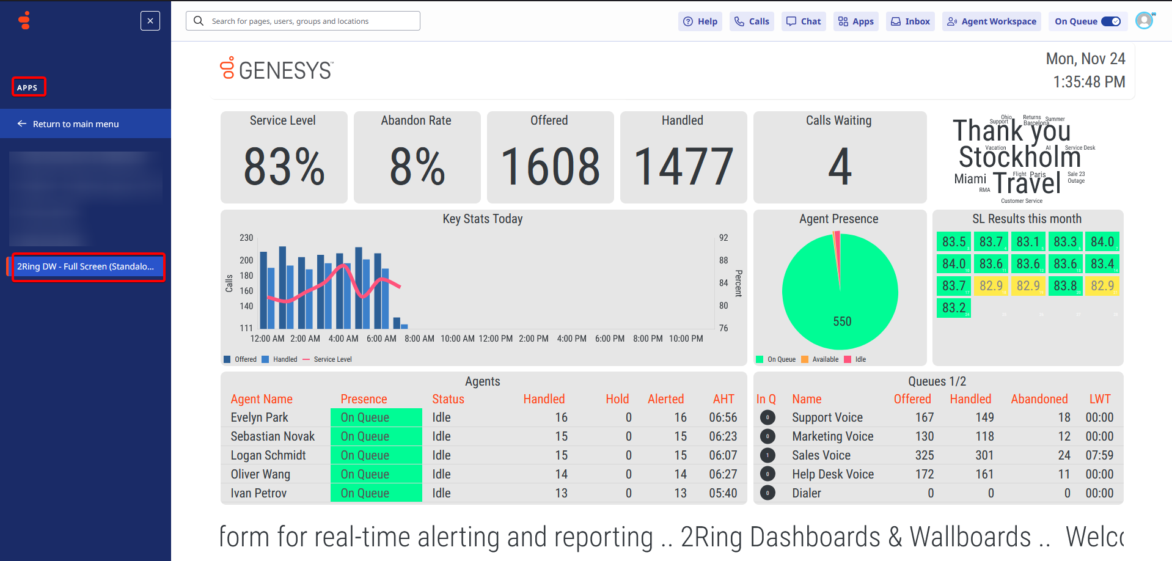Open the Help menu
Viewport: 1172px width, 561px height.
coord(700,21)
